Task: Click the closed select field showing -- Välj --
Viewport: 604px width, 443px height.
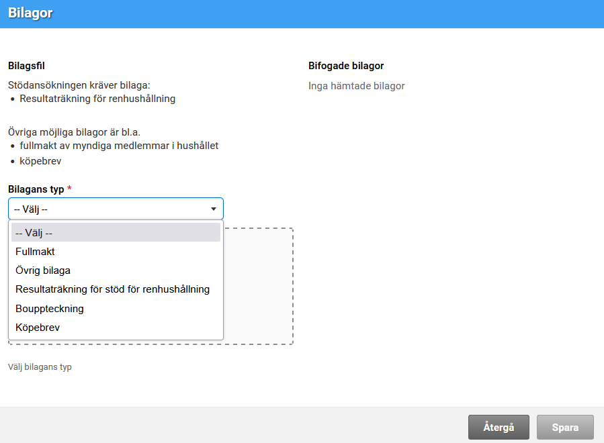Action: click(x=107, y=209)
